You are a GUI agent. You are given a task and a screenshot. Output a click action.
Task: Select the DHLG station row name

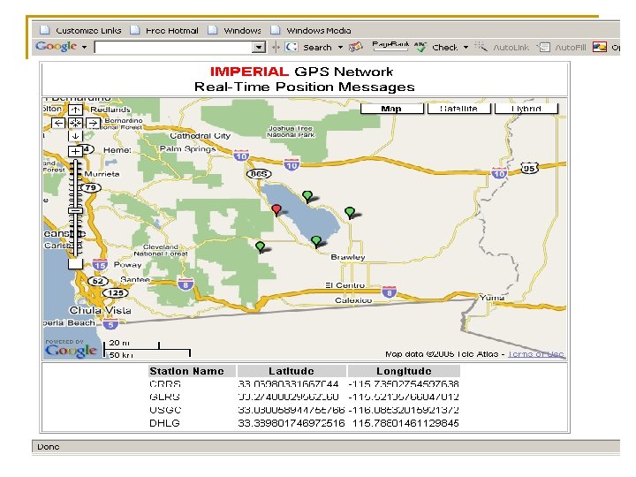[x=164, y=423]
